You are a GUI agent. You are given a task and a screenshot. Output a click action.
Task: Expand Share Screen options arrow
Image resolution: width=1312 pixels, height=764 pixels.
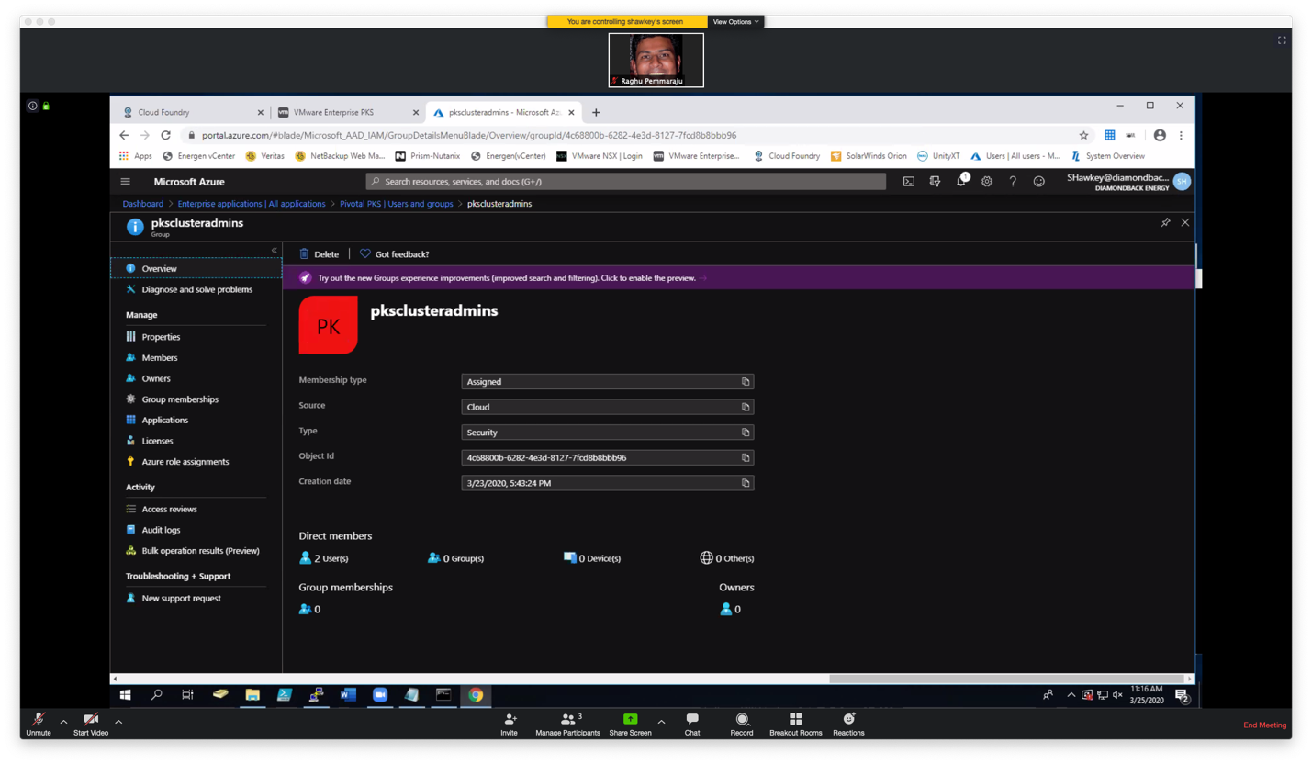pos(662,722)
